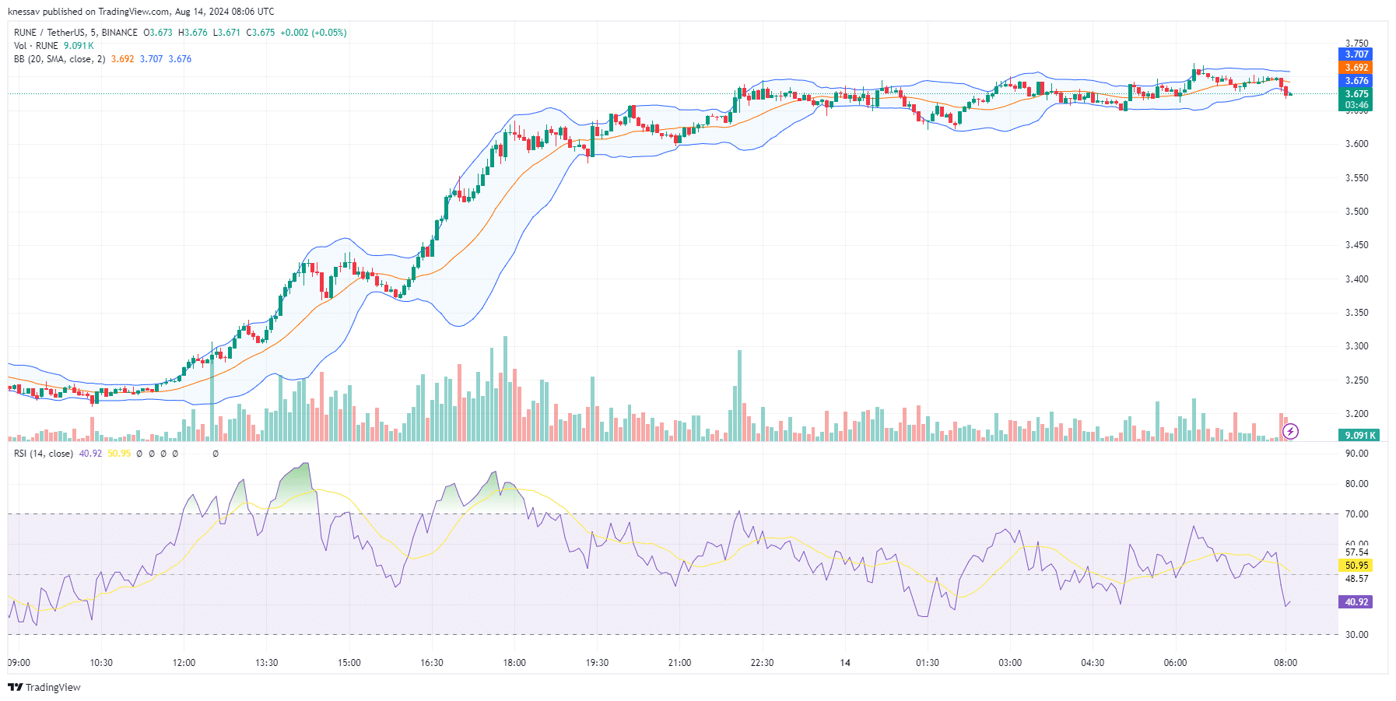The width and height of the screenshot is (1396, 701).
Task: Click the 90.00 RSI axis tick
Action: (1356, 454)
